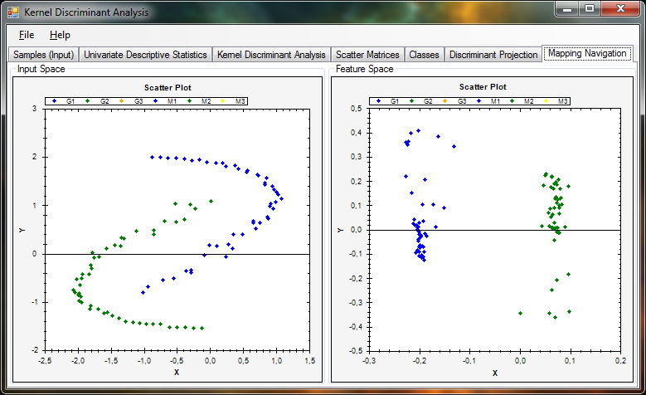Viewport: 646px width, 395px height.
Task: Click M2 green marker in Feature Space legend
Action: pyautogui.click(x=512, y=101)
